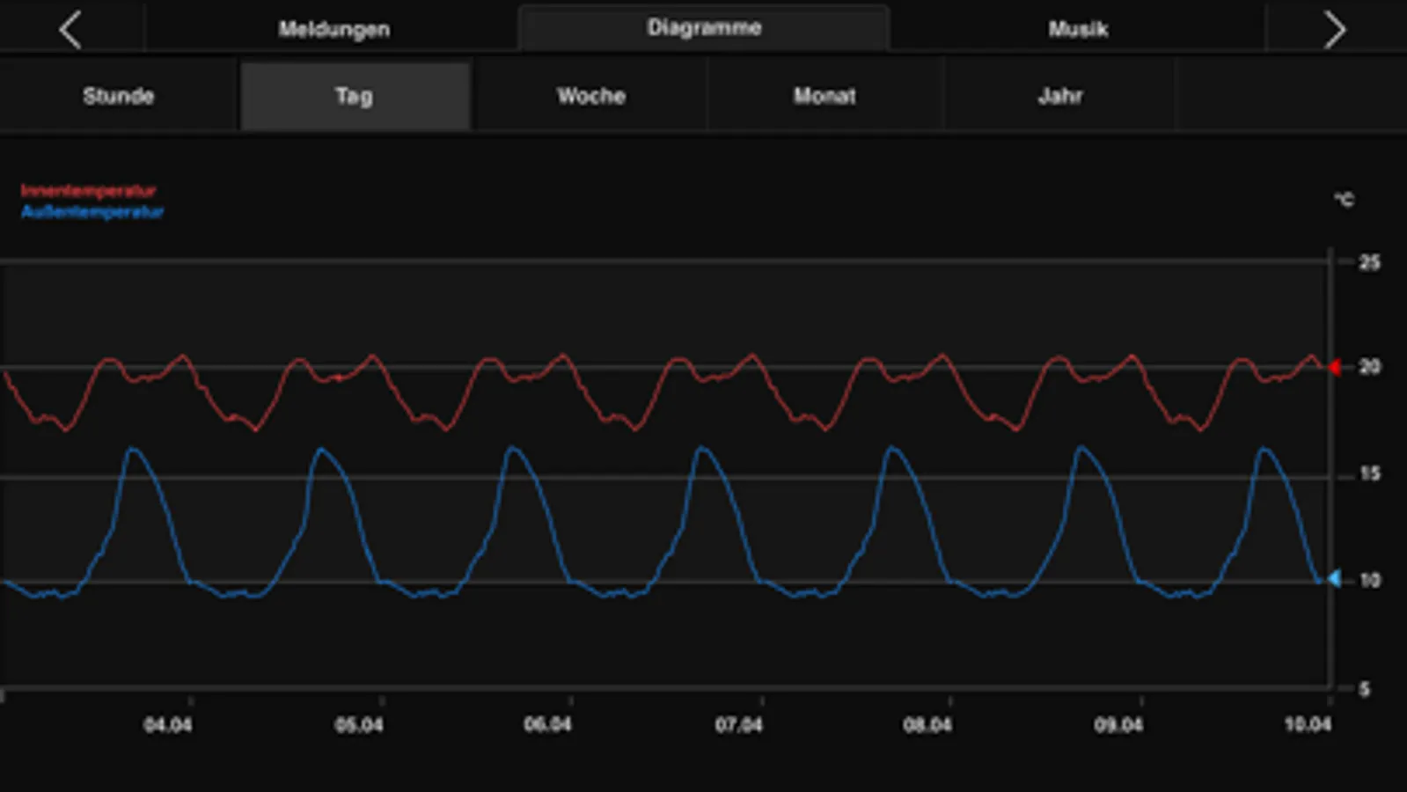Click the red current-value marker at 20
The height and width of the screenshot is (792, 1407).
[x=1335, y=367]
